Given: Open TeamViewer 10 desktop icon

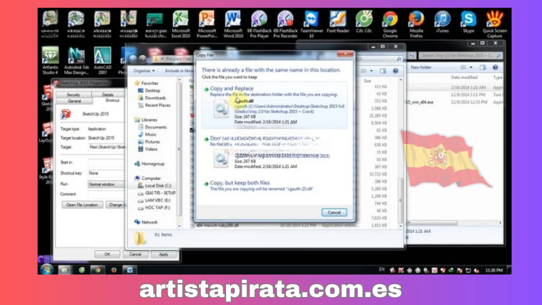Looking at the screenshot, I should 311,25.
